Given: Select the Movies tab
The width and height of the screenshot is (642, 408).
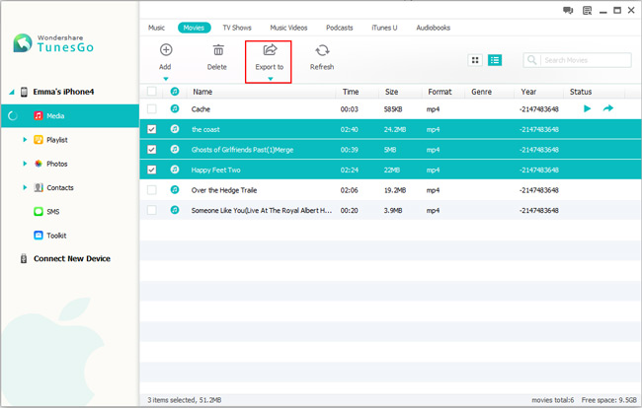Looking at the screenshot, I should (x=194, y=28).
